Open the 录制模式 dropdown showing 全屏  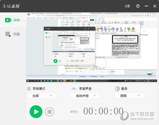42,96
